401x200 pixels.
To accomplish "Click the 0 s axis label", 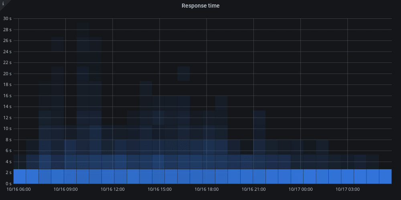I will click(8, 184).
